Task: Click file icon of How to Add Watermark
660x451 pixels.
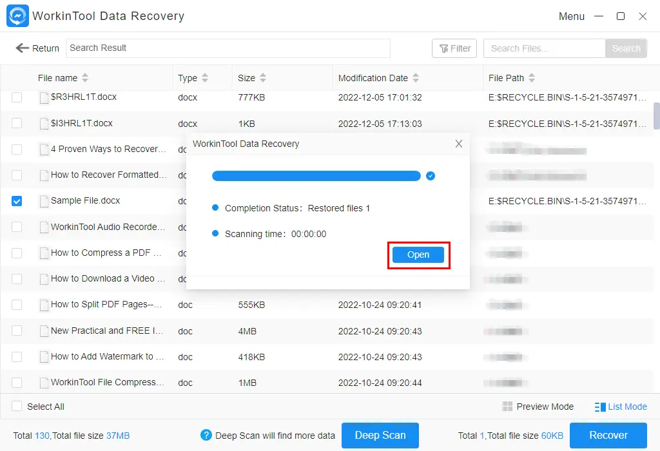Action: coord(44,357)
